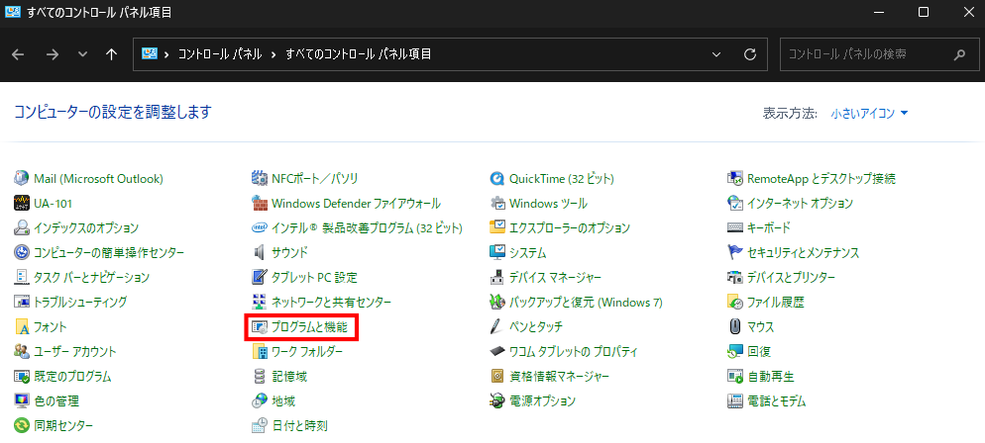
Task: Open the ユーザー アカウント icon
Action: tap(22, 351)
